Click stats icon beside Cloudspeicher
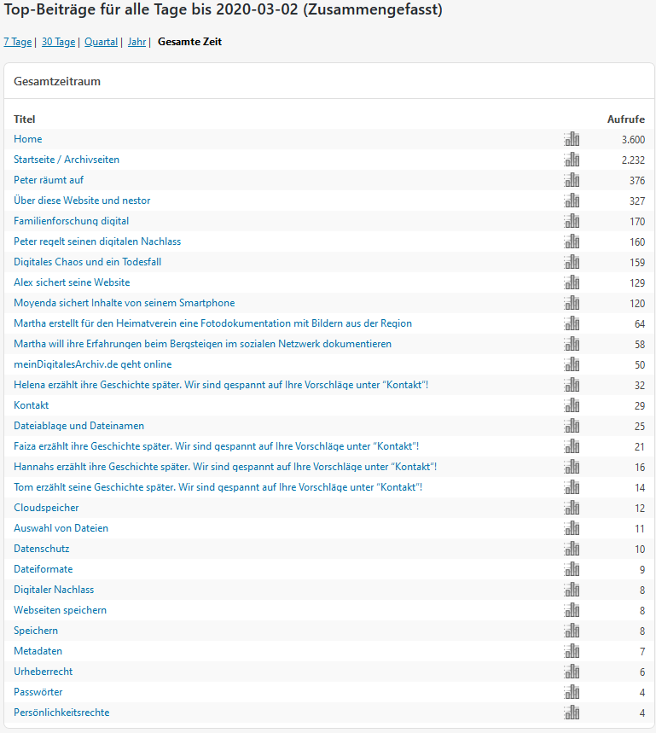 click(x=572, y=508)
